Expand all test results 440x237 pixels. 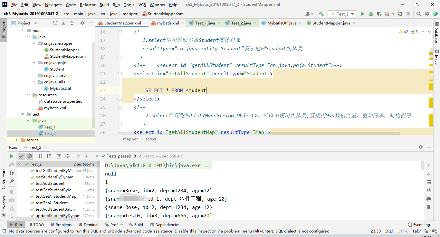click(59, 156)
